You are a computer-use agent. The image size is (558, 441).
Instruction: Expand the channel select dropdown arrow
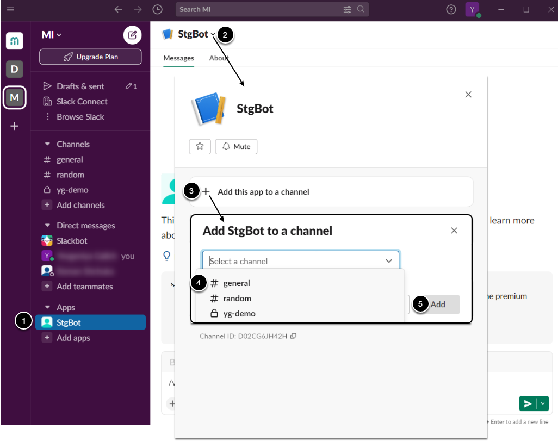tap(389, 261)
